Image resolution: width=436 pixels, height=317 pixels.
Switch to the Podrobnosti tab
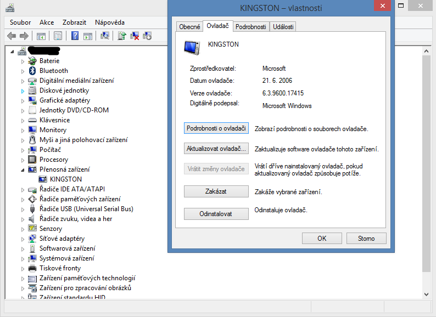pyautogui.click(x=251, y=27)
